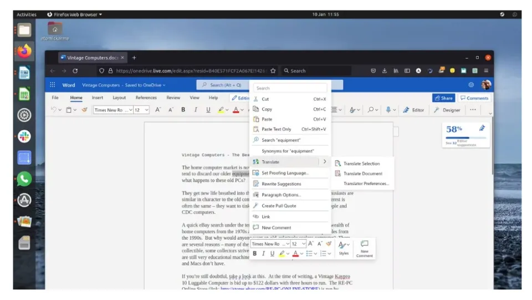The height and width of the screenshot is (300, 532).
Task: Click the context menu Search field
Action: [290, 88]
